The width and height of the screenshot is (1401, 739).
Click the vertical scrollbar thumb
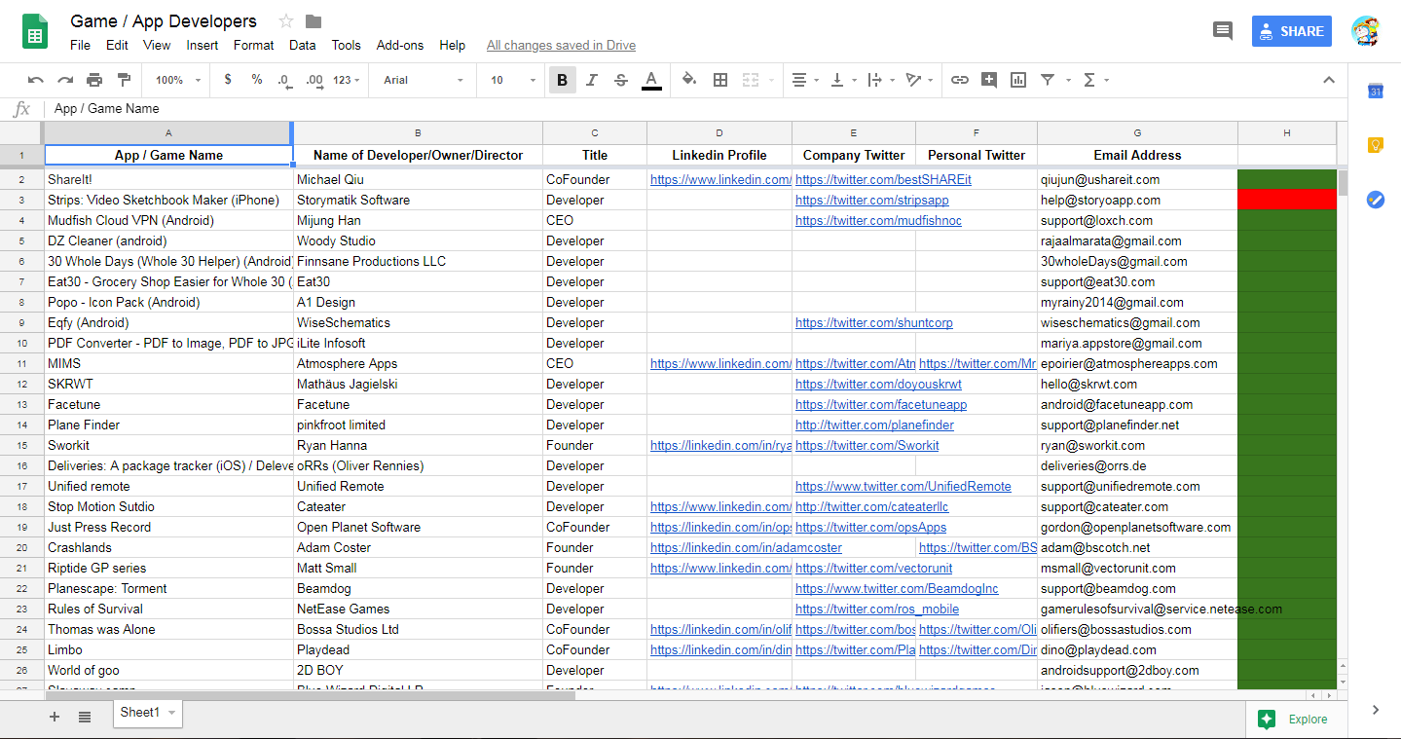[1344, 182]
